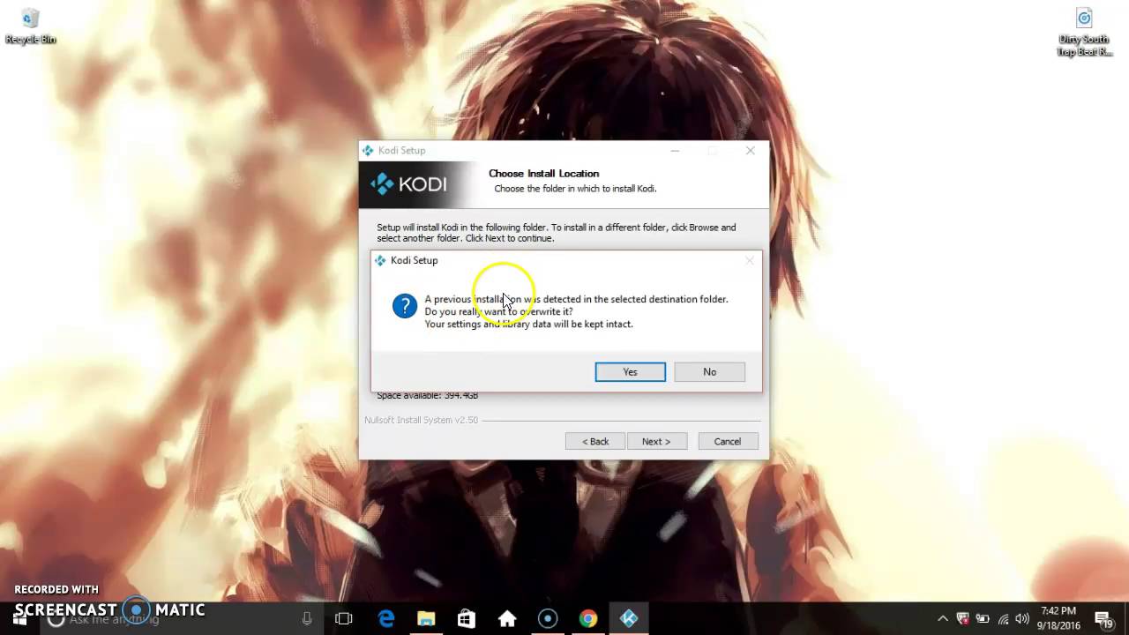This screenshot has width=1129, height=635.
Task: Open File Explorer from taskbar
Action: click(x=426, y=619)
